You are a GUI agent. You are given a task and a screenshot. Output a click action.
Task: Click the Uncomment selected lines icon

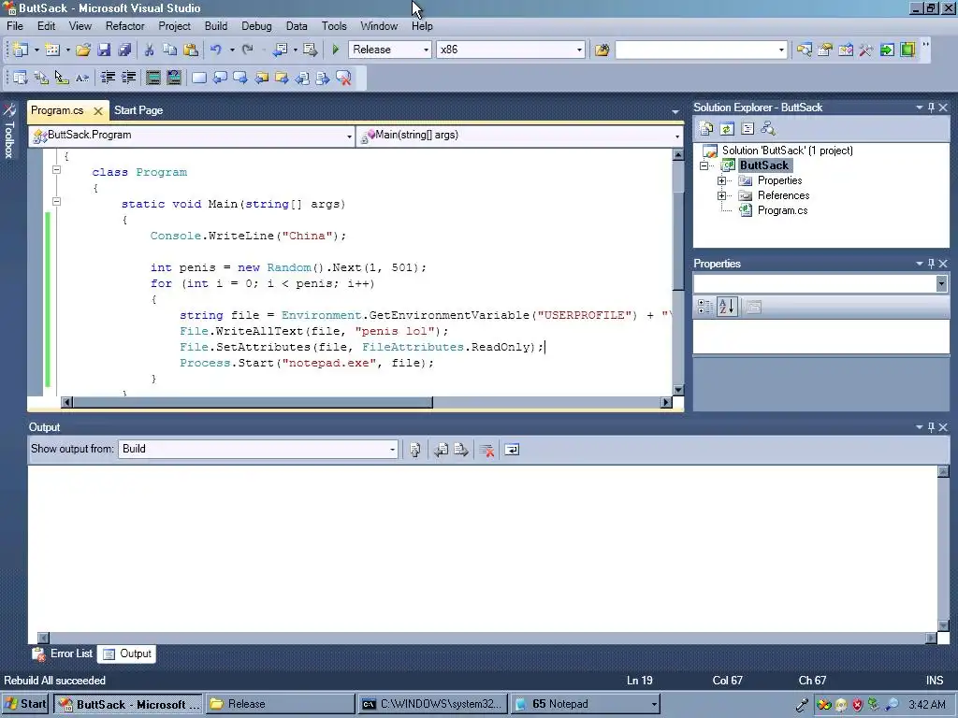point(174,78)
